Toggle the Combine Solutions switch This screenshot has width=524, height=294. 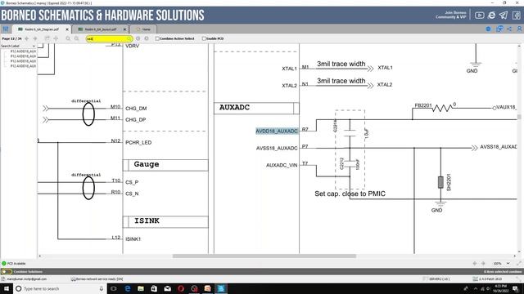coord(6,272)
